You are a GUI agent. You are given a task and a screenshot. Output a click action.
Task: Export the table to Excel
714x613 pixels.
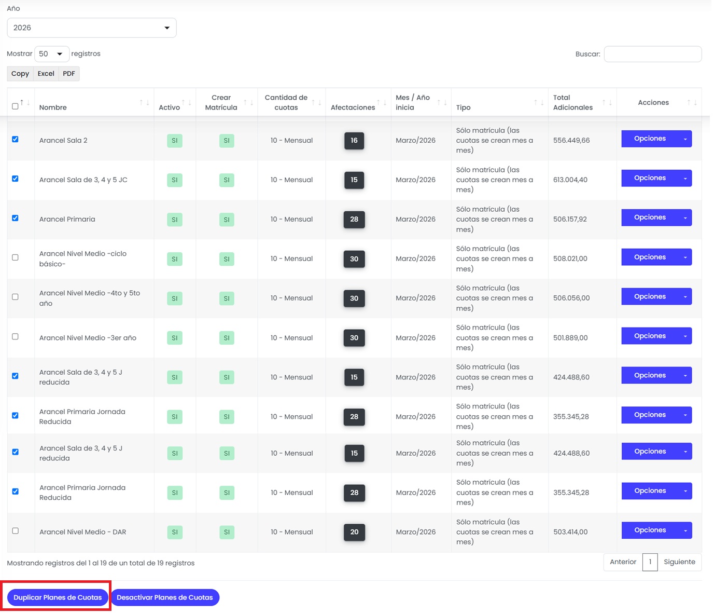click(46, 74)
